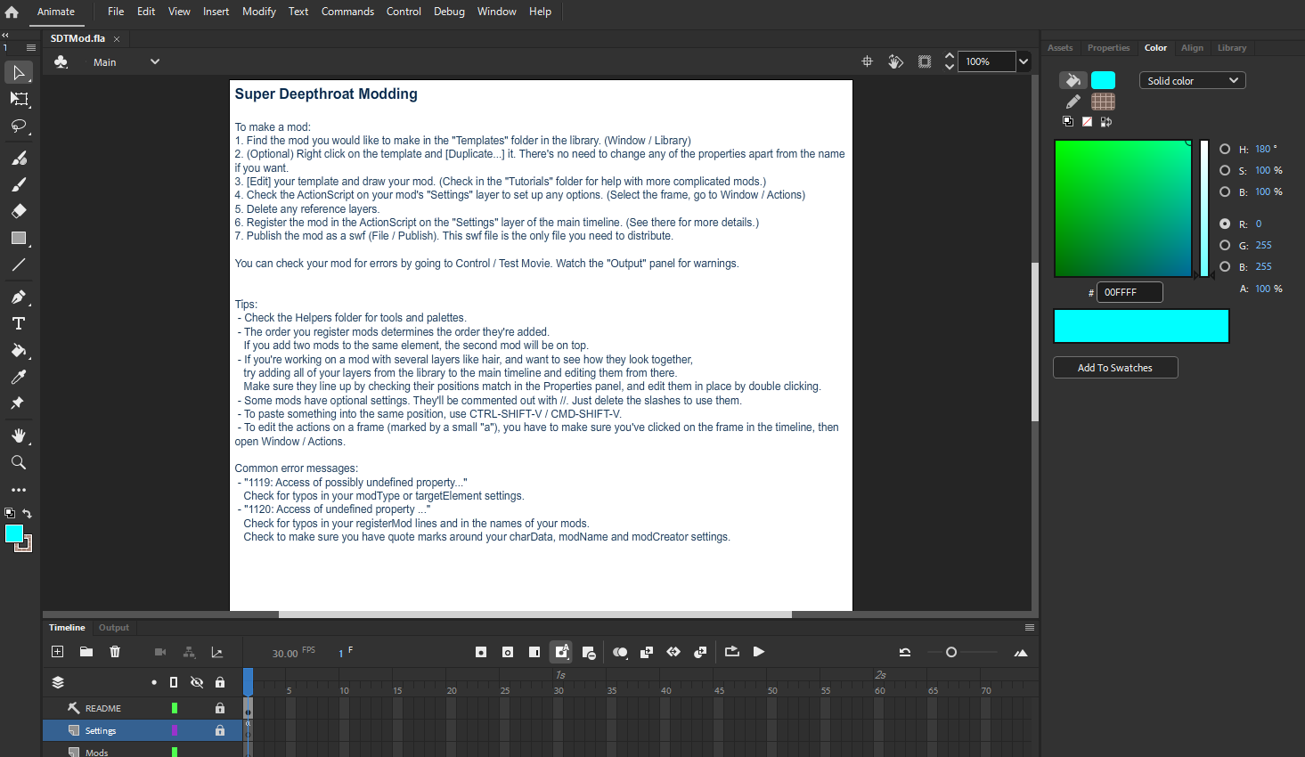
Task: Select the Green channel radio button
Action: [1225, 245]
